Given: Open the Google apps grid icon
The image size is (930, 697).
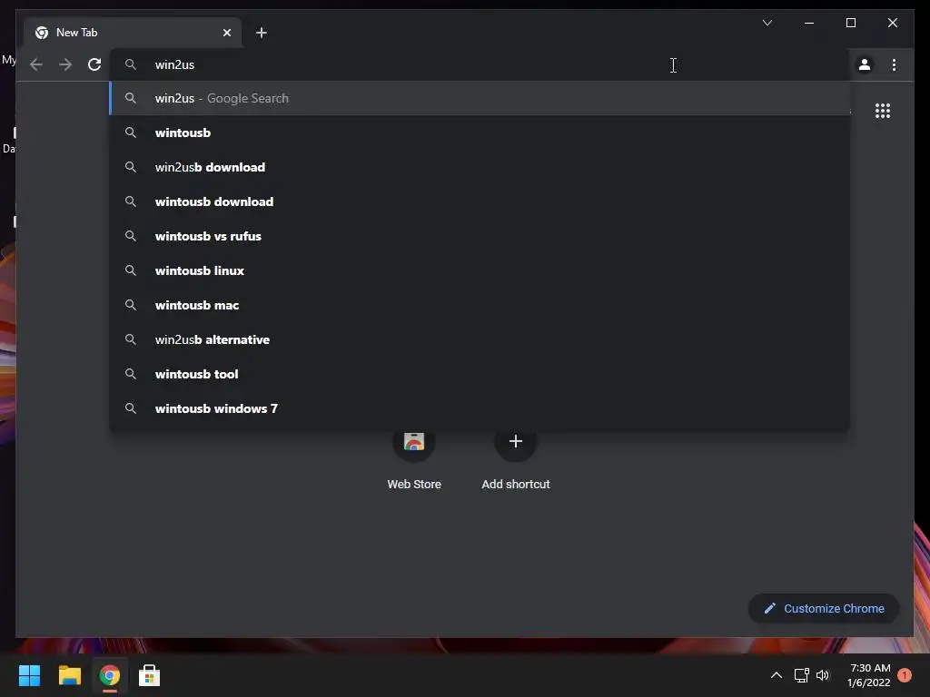Looking at the screenshot, I should click(883, 111).
